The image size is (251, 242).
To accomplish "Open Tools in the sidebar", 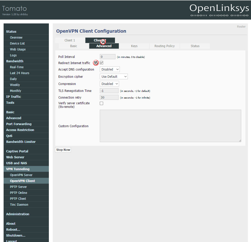I will 26,102.
